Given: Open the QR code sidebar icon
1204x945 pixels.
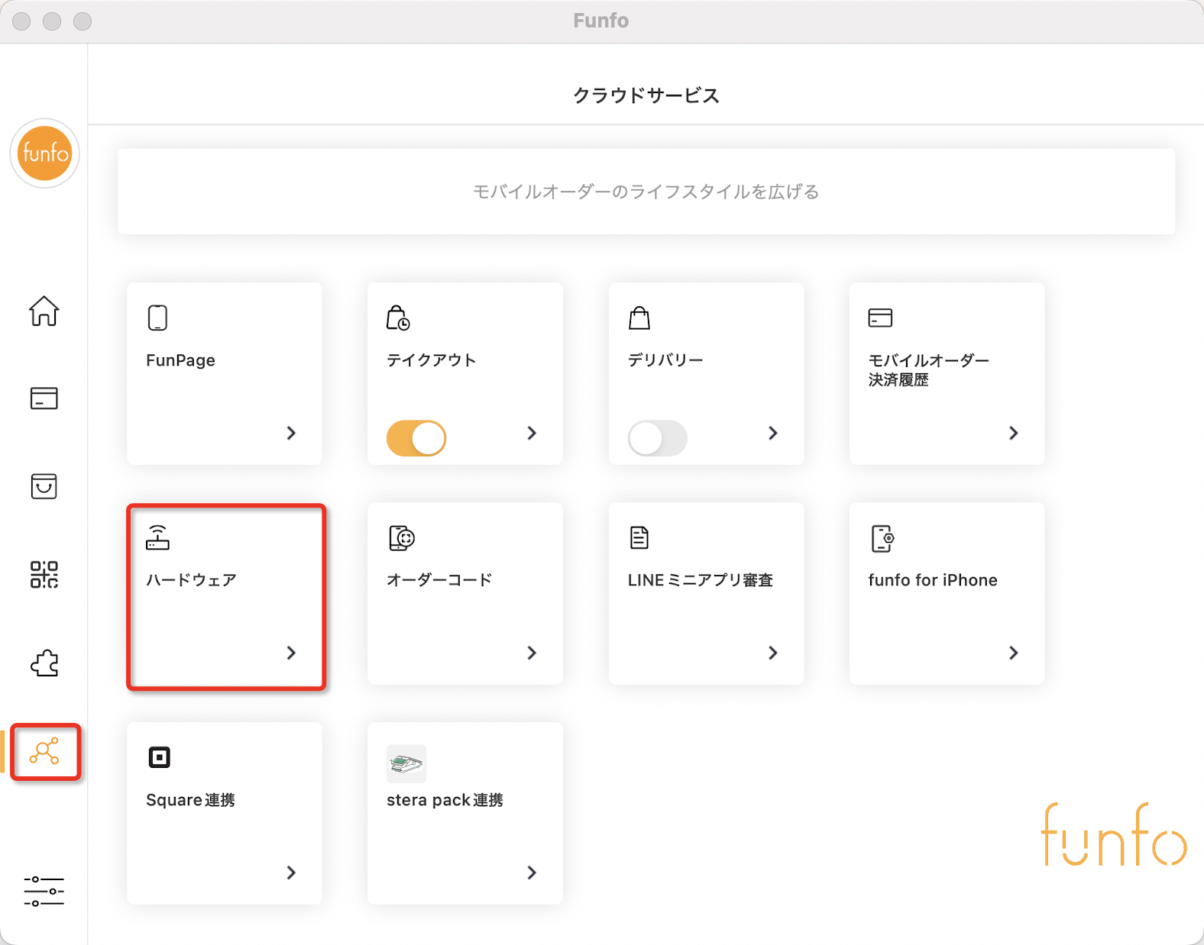Looking at the screenshot, I should click(x=44, y=574).
